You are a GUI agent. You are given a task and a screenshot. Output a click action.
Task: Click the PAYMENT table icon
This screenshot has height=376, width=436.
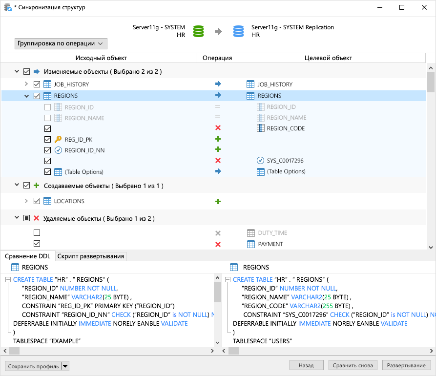[250, 244]
